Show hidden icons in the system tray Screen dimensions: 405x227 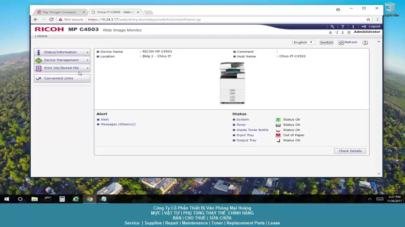[x=370, y=199]
